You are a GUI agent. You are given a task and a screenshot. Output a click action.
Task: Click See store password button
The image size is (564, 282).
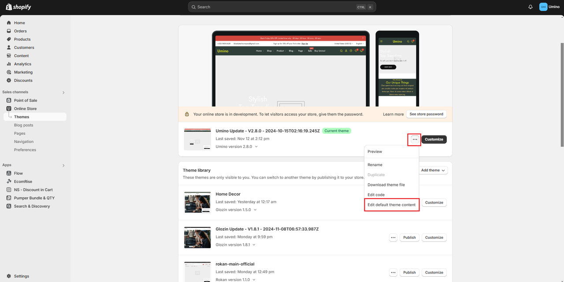[426, 114]
